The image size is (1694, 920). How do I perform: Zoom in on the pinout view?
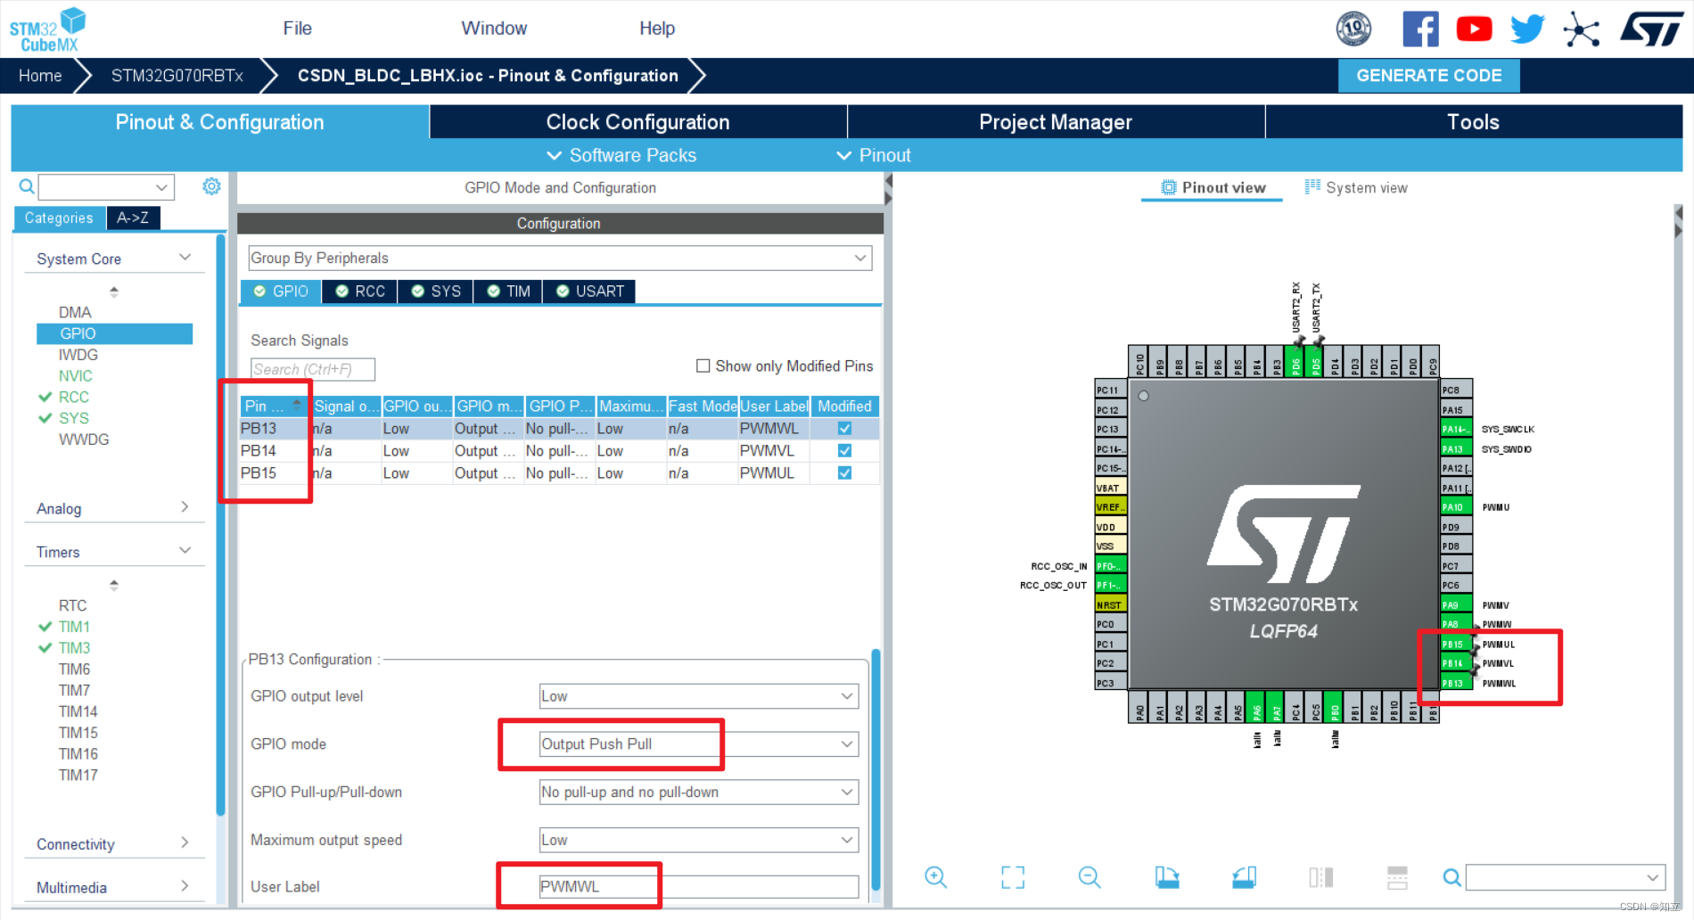935,877
